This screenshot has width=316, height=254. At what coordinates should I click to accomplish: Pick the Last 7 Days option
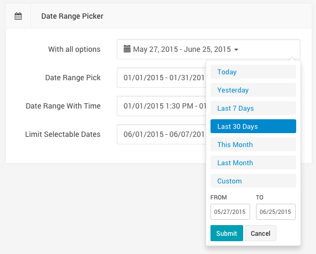tap(253, 108)
